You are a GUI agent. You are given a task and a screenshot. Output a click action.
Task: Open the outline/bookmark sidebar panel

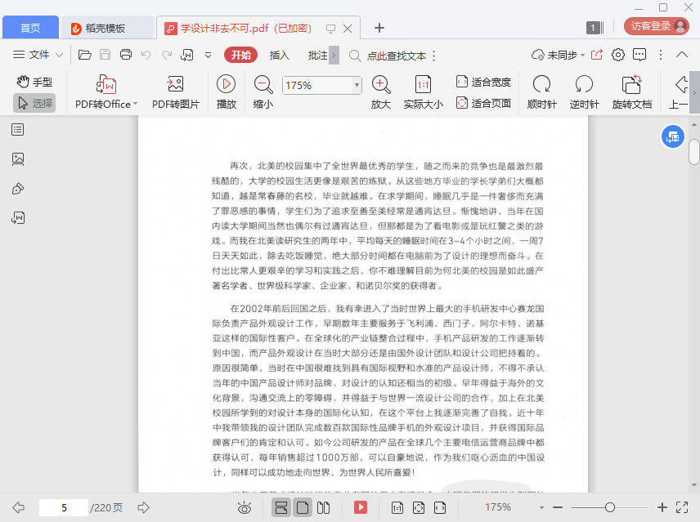(18, 130)
